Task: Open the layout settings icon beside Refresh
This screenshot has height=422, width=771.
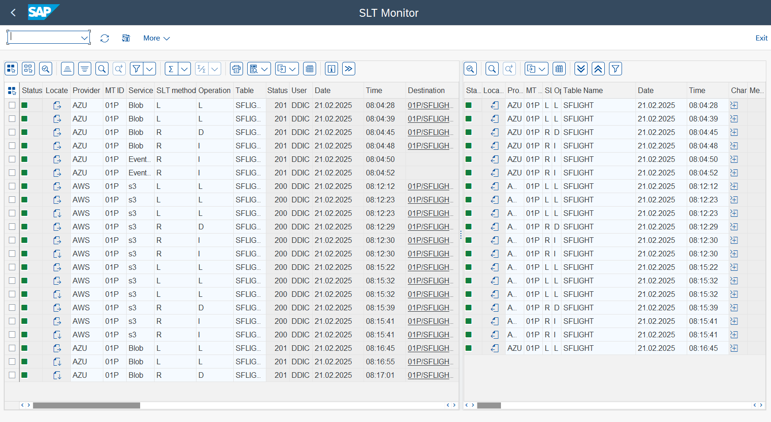Action: (126, 38)
